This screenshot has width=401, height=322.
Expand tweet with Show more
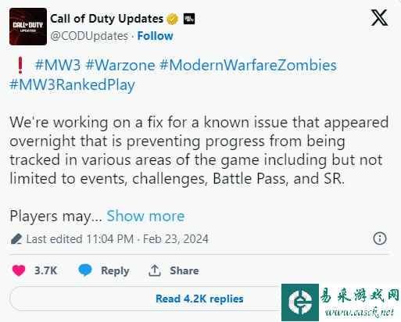click(x=146, y=216)
